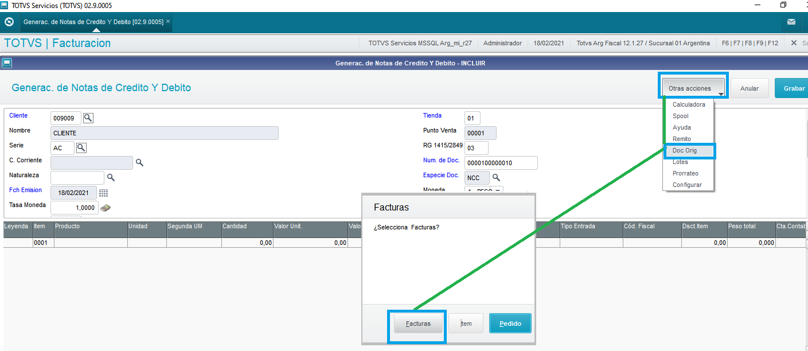Screen dimensions: 808x351
Task: Click the Administrador user label
Action: [502, 43]
